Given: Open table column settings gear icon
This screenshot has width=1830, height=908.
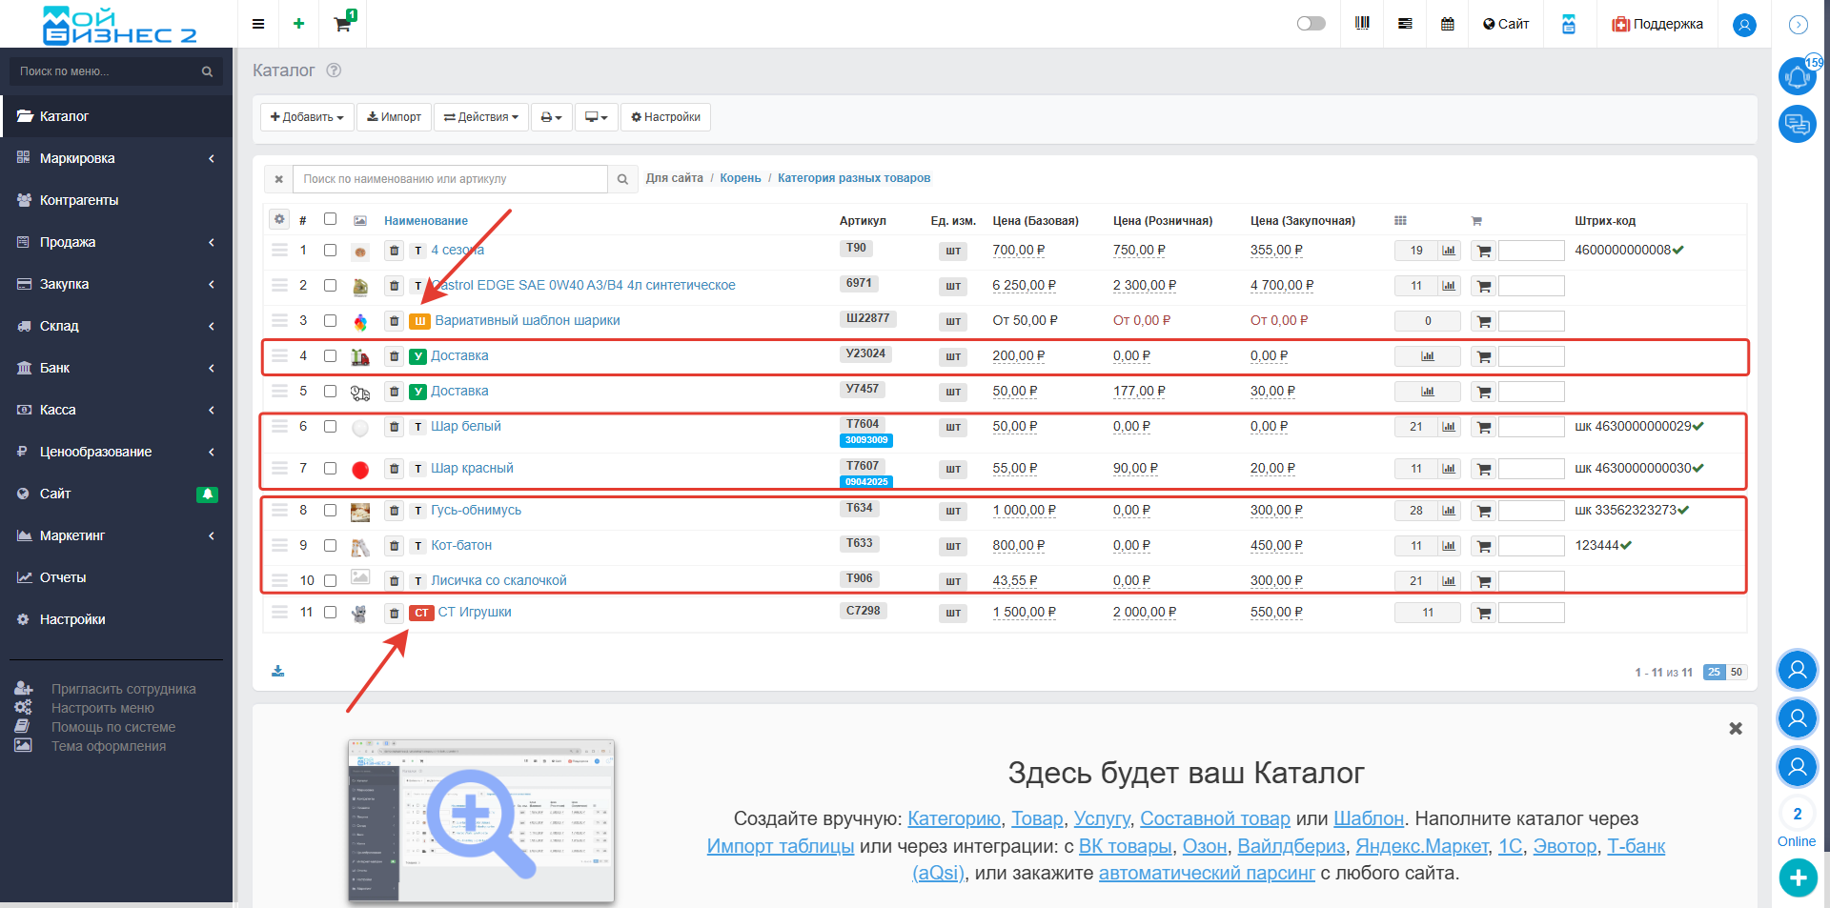Looking at the screenshot, I should pyautogui.click(x=279, y=219).
